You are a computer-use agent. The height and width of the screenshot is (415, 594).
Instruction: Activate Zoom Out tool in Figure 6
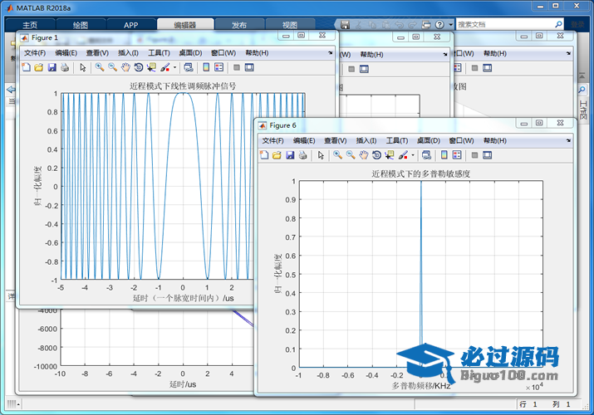point(351,154)
